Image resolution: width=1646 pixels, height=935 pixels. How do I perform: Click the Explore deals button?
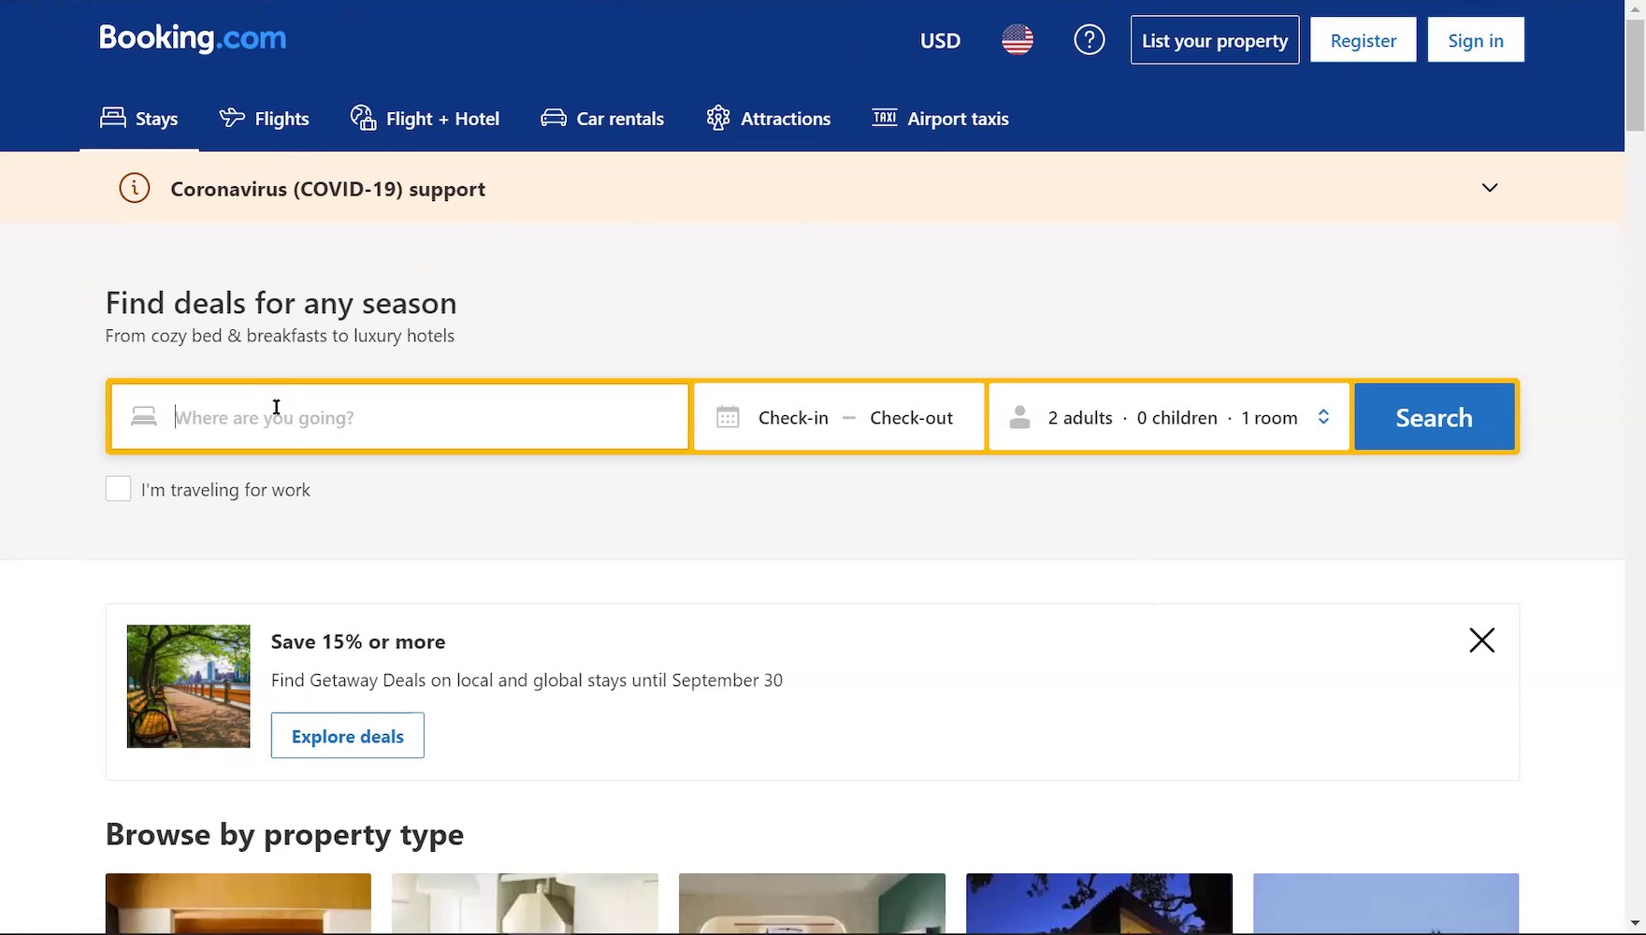point(348,736)
